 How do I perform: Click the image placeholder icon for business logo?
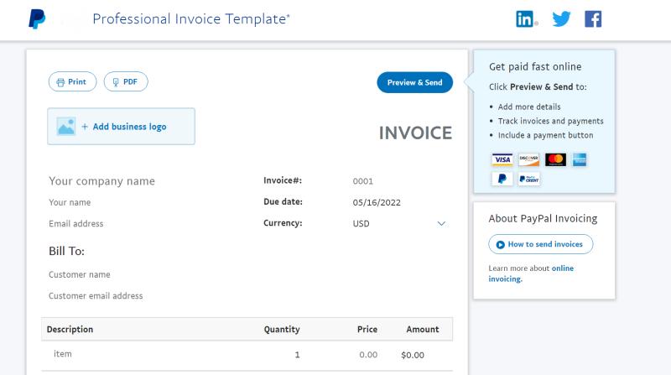click(x=66, y=127)
